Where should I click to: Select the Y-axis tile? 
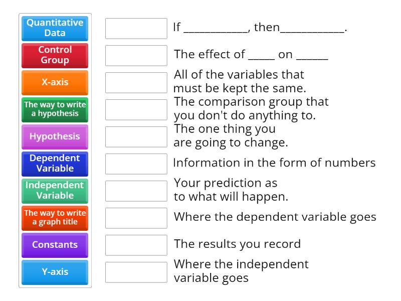[x=54, y=272]
